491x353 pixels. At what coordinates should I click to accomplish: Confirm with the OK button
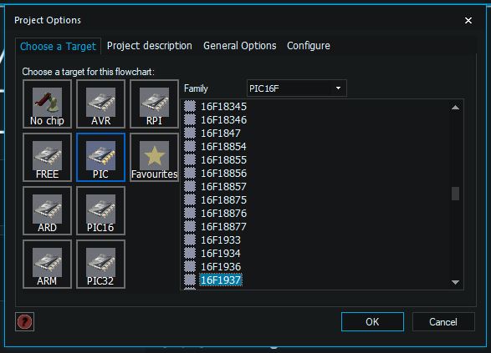click(372, 322)
